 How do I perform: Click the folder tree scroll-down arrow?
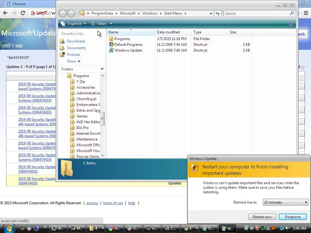coord(103,156)
